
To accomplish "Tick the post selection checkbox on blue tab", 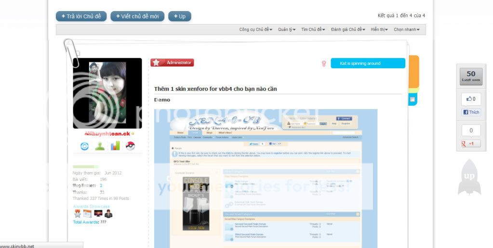I will point(413,99).
